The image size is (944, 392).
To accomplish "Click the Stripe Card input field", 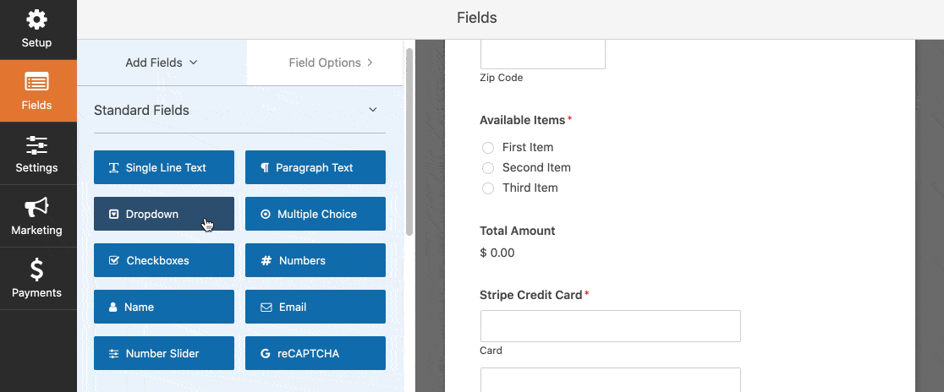I will (611, 326).
